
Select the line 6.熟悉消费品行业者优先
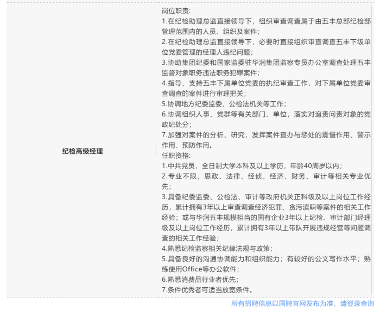tap(200, 280)
